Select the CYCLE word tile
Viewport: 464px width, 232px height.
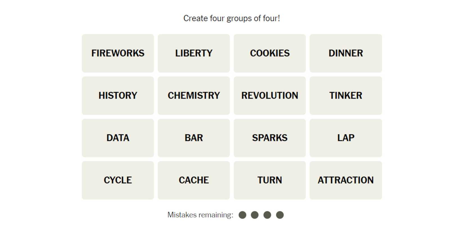[x=118, y=180]
